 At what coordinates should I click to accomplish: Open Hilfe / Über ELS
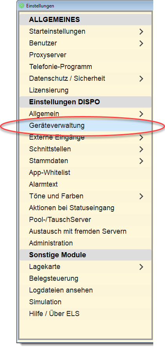85,314
